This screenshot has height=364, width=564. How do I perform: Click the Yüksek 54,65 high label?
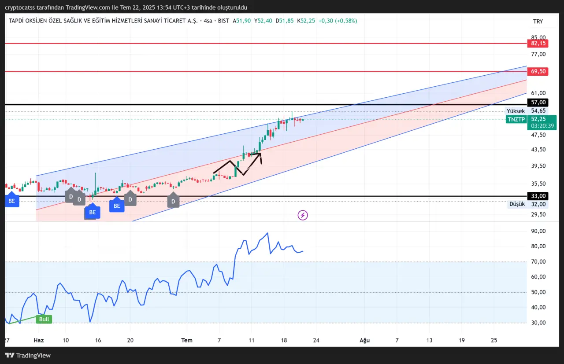click(x=527, y=111)
